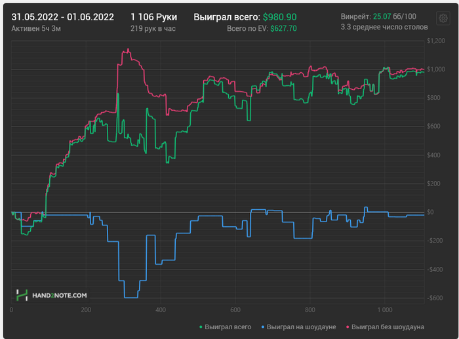459x339 pixels.
Task: Click the highest peak of the pink line
Action: pos(129,49)
